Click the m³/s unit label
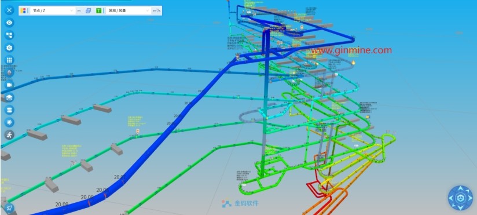477x215 pixels. coord(157,10)
